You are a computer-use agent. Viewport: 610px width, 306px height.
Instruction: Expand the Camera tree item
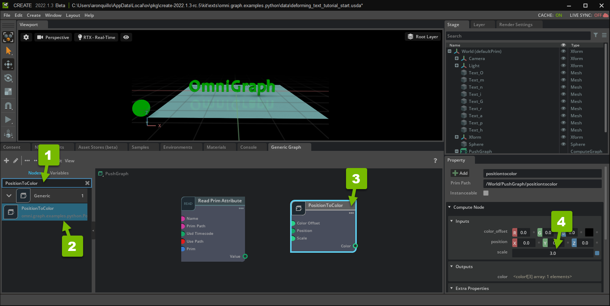click(457, 58)
